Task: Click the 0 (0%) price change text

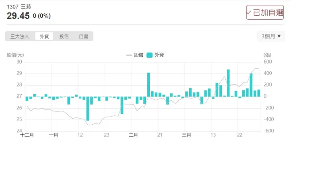Action: click(42, 16)
